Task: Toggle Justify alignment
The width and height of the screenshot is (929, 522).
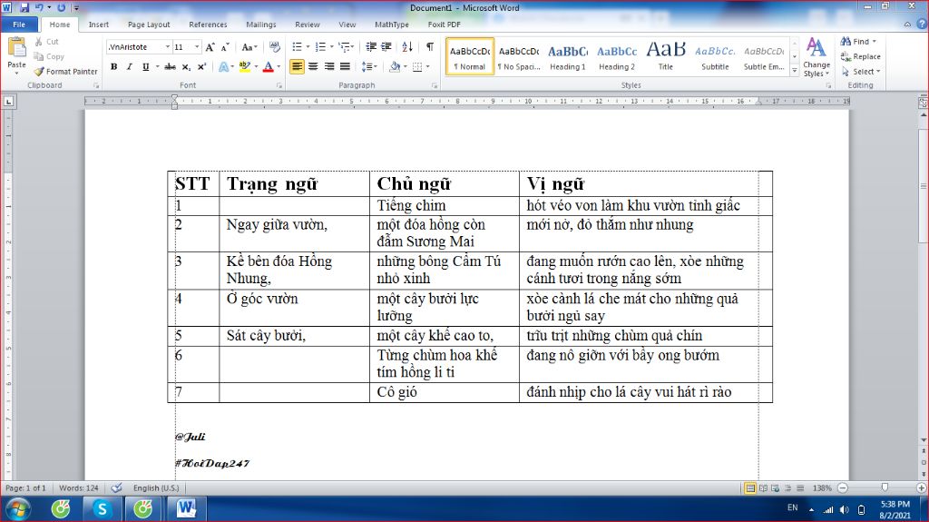Action: coord(345,66)
